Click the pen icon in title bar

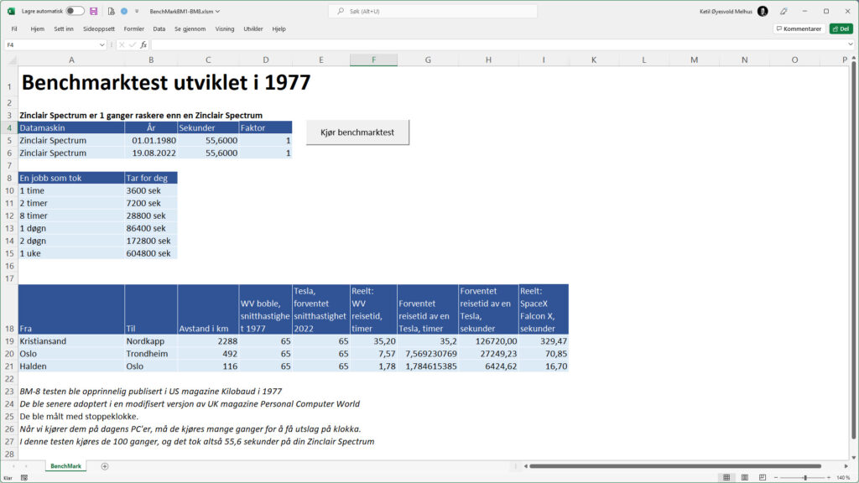[784, 11]
